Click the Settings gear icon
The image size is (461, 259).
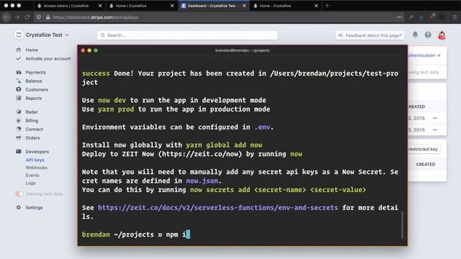pos(19,207)
